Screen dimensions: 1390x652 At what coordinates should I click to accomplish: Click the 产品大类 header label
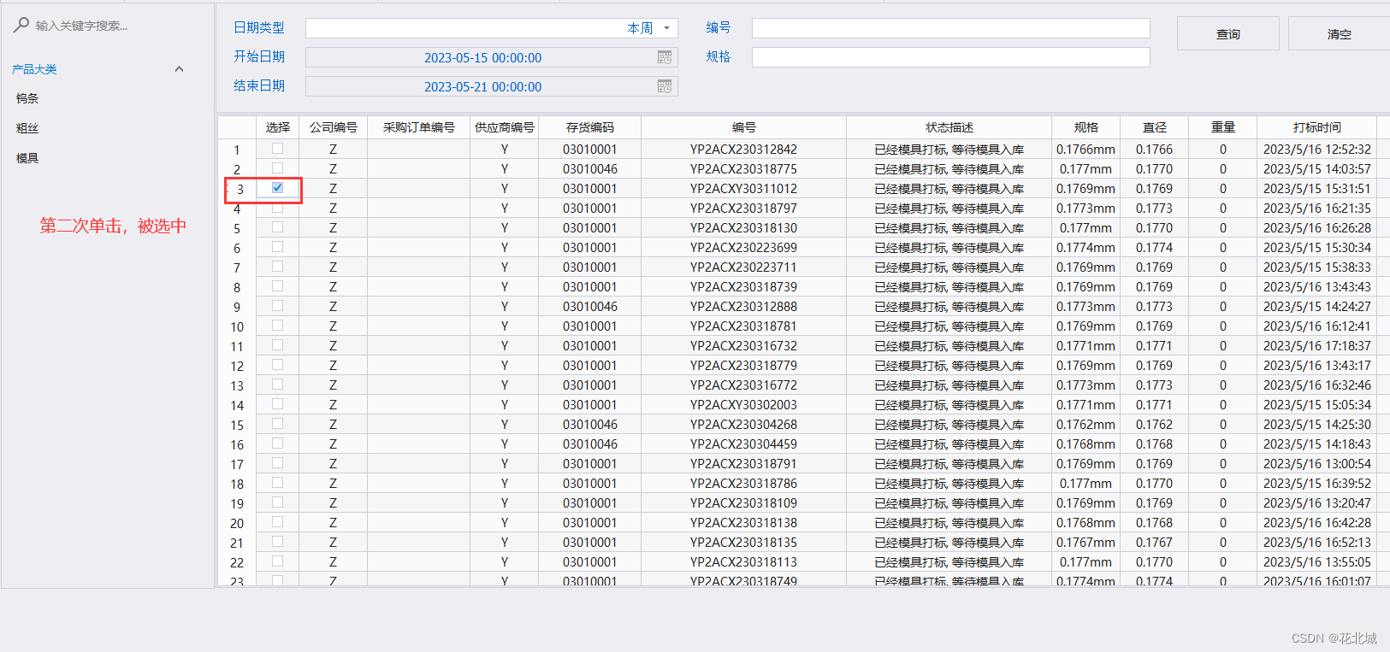[x=34, y=69]
